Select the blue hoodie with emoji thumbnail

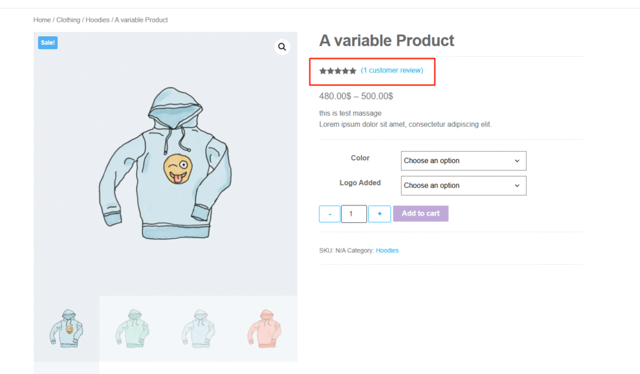coord(66,328)
